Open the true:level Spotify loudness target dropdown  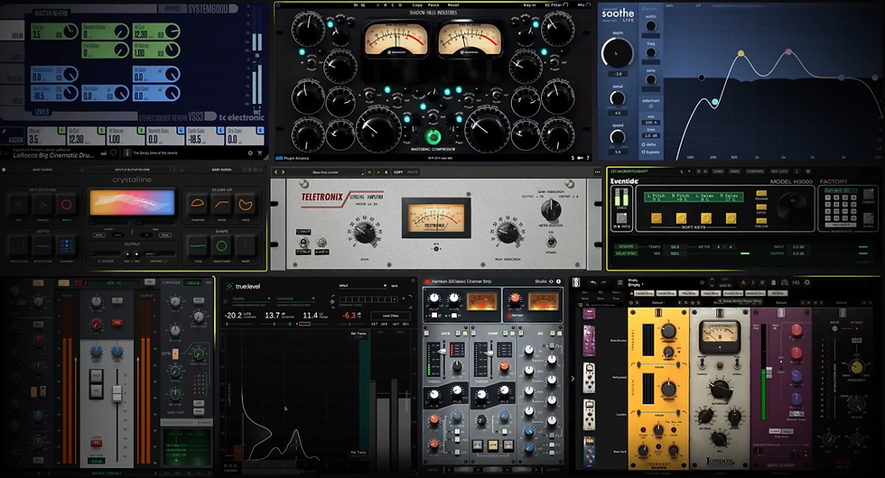[x=251, y=299]
